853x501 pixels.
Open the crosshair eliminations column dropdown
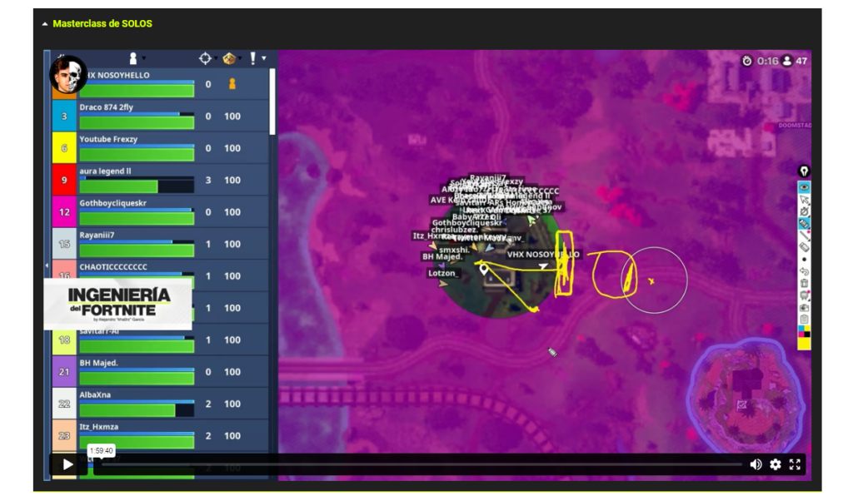point(216,58)
